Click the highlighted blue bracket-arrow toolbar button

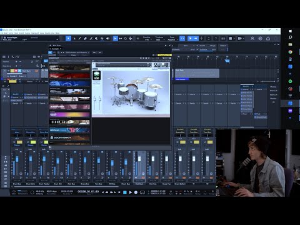pyautogui.click(x=115, y=39)
